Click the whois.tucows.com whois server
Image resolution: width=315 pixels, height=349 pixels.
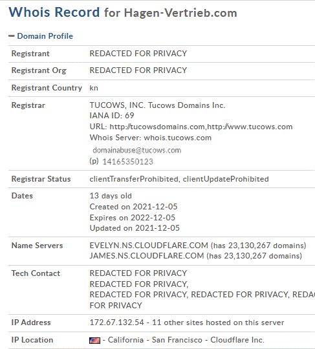click(177, 138)
